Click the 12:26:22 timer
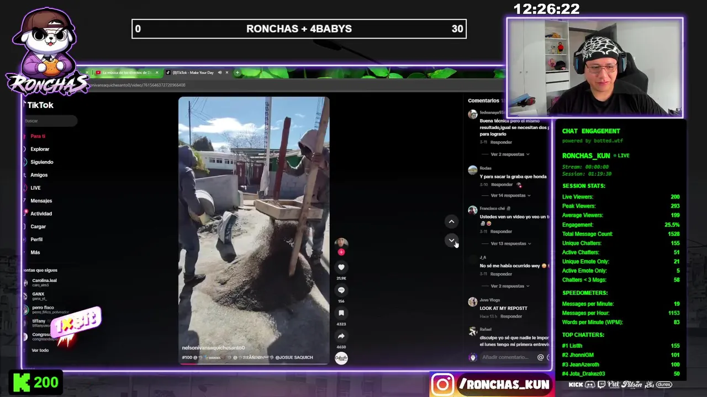The height and width of the screenshot is (397, 707). pyautogui.click(x=546, y=9)
